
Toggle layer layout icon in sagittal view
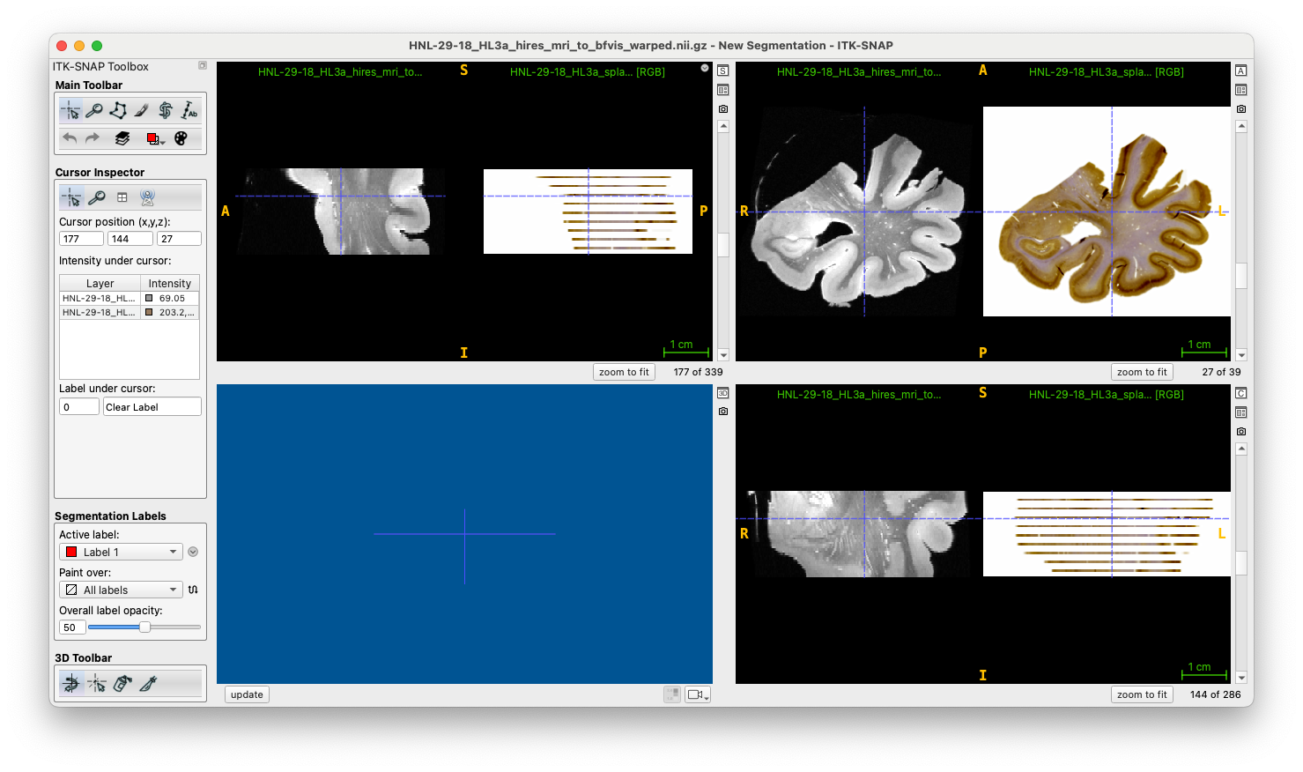click(722, 90)
